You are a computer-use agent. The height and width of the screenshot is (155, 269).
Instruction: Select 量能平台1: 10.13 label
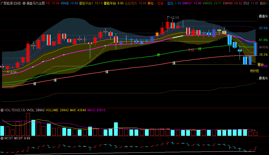click(x=91, y=3)
